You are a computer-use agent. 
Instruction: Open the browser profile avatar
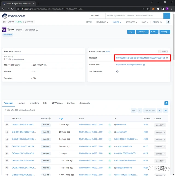167,9
